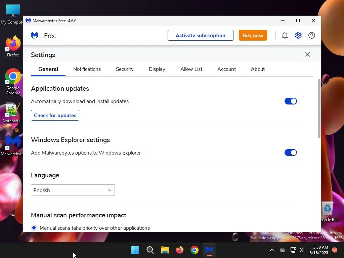Screen dimensions: 344x258
Task: Open the Google Chrome desktop shortcut
Action: pos(13,82)
